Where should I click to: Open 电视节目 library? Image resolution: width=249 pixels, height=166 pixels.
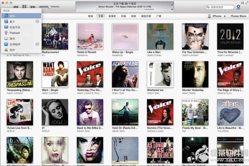[21, 27]
